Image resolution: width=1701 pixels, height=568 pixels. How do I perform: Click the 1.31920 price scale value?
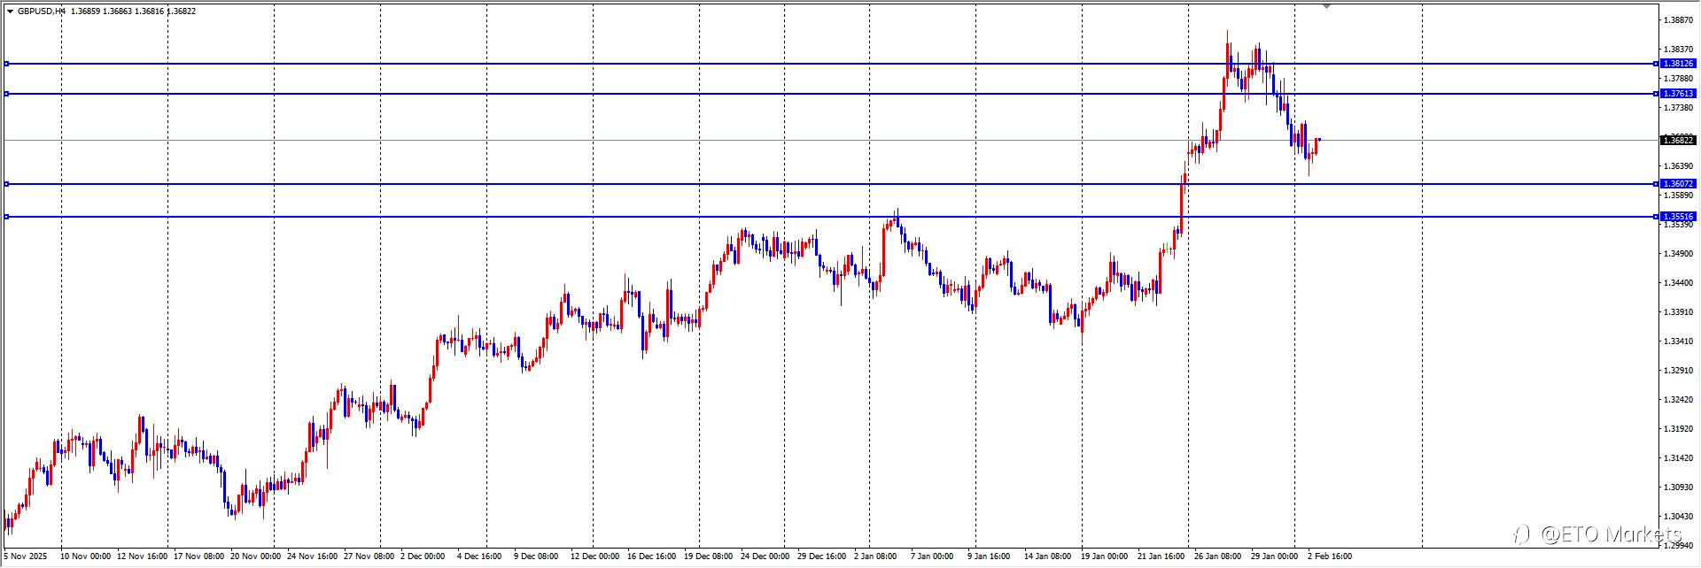click(x=1680, y=429)
